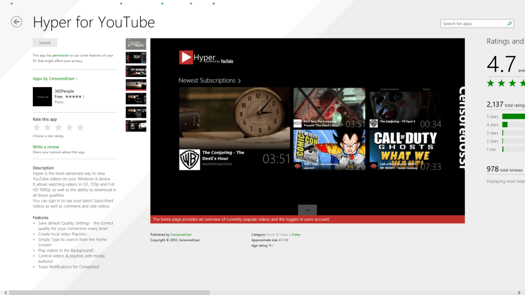
Task: Click the search magnifier icon
Action: coord(510,24)
